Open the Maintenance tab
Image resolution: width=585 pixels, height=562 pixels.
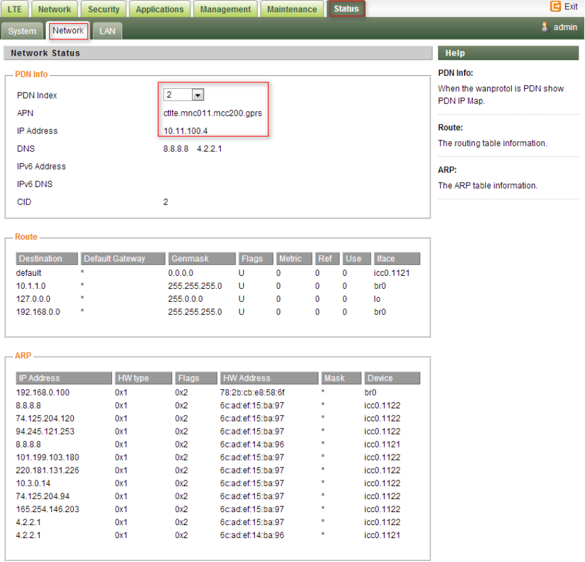[292, 9]
